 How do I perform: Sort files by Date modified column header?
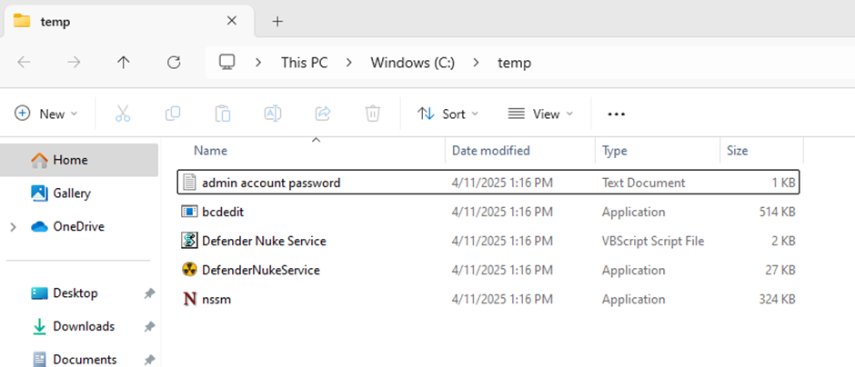tap(490, 151)
